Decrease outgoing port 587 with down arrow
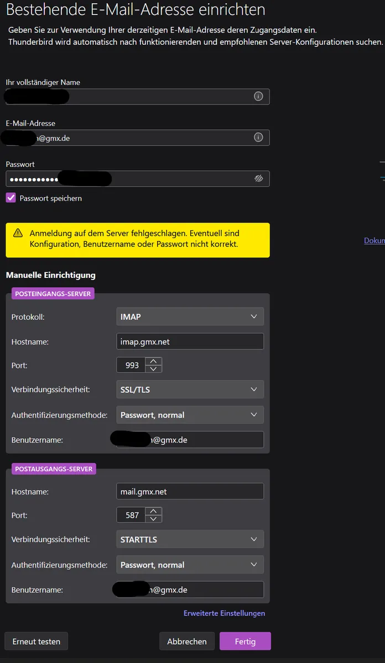 tap(153, 519)
